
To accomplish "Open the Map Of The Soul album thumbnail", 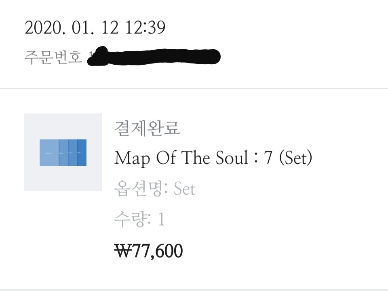I will coord(63,152).
